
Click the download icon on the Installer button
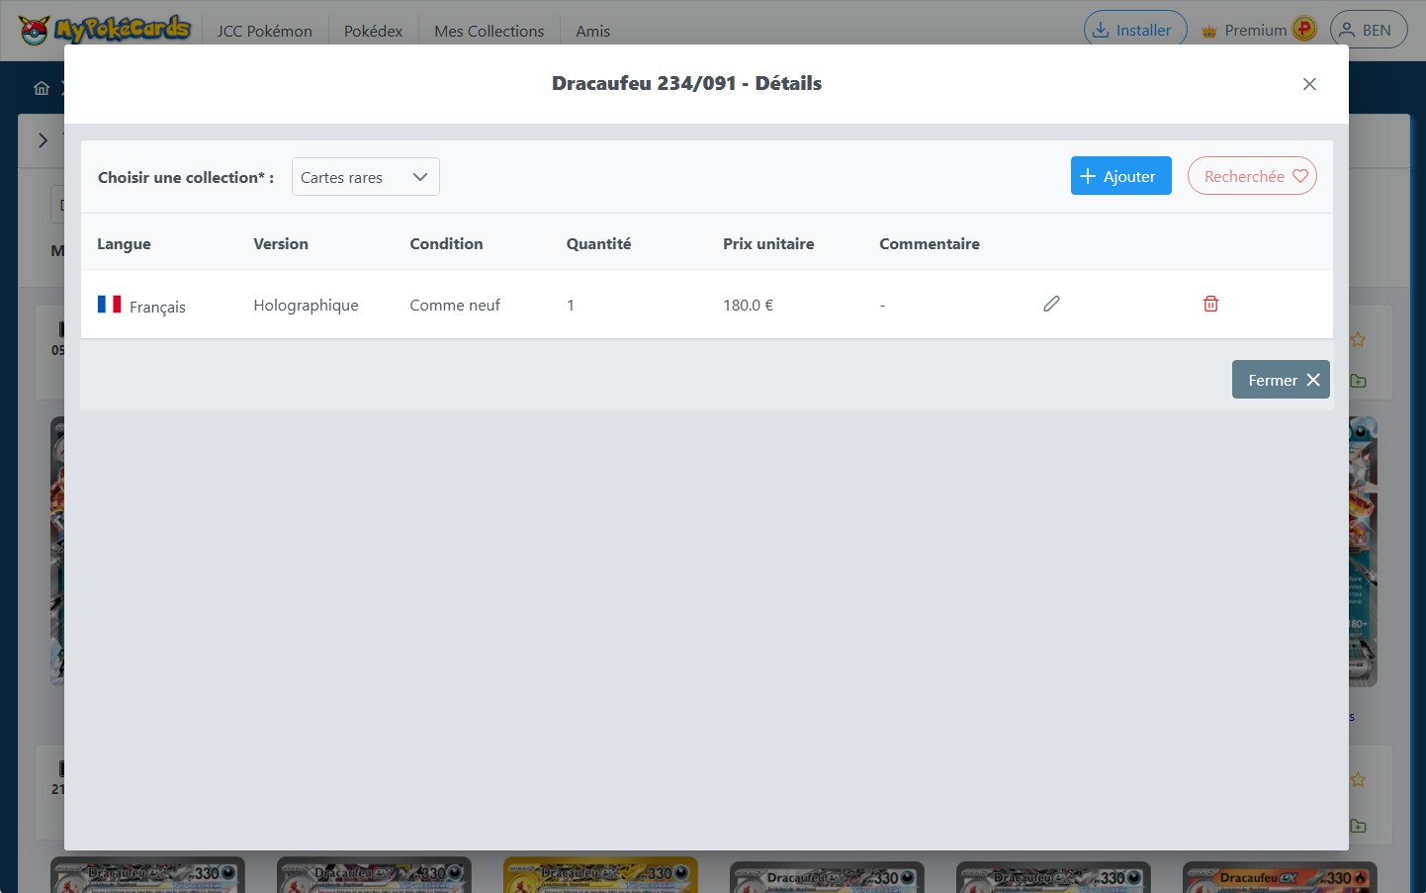click(1102, 29)
